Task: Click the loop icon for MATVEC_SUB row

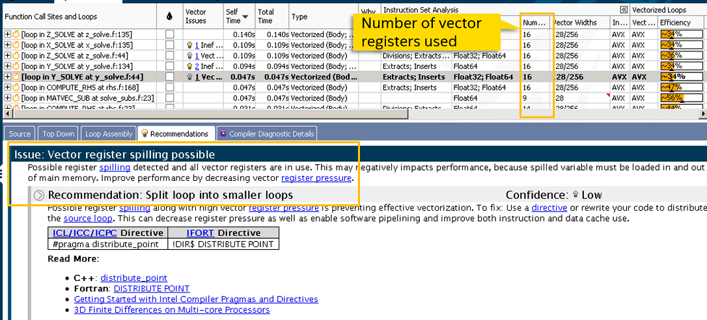Action: coord(16,98)
